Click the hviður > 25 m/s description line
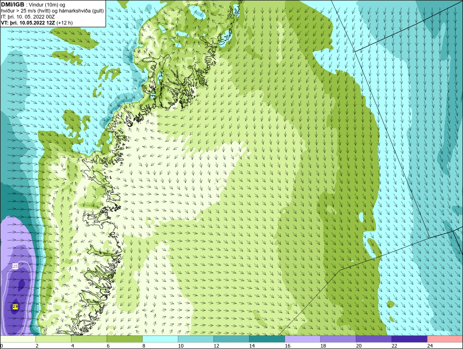The image size is (463, 349). (x=52, y=11)
